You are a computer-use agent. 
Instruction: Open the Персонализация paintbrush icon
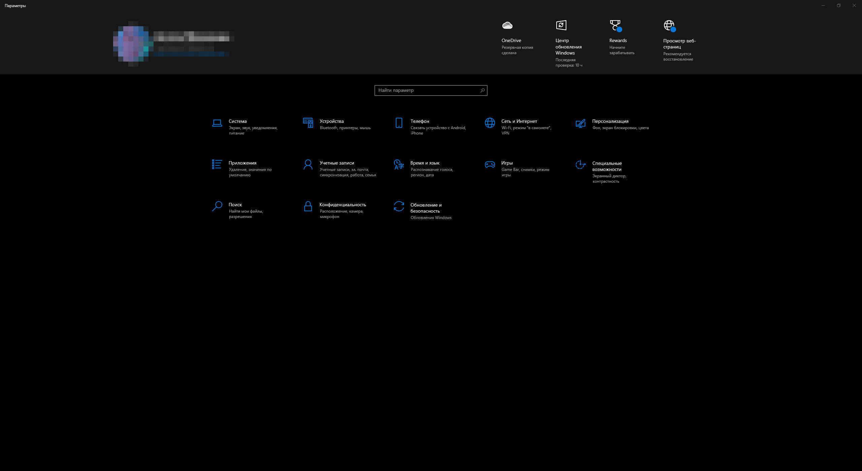point(581,123)
